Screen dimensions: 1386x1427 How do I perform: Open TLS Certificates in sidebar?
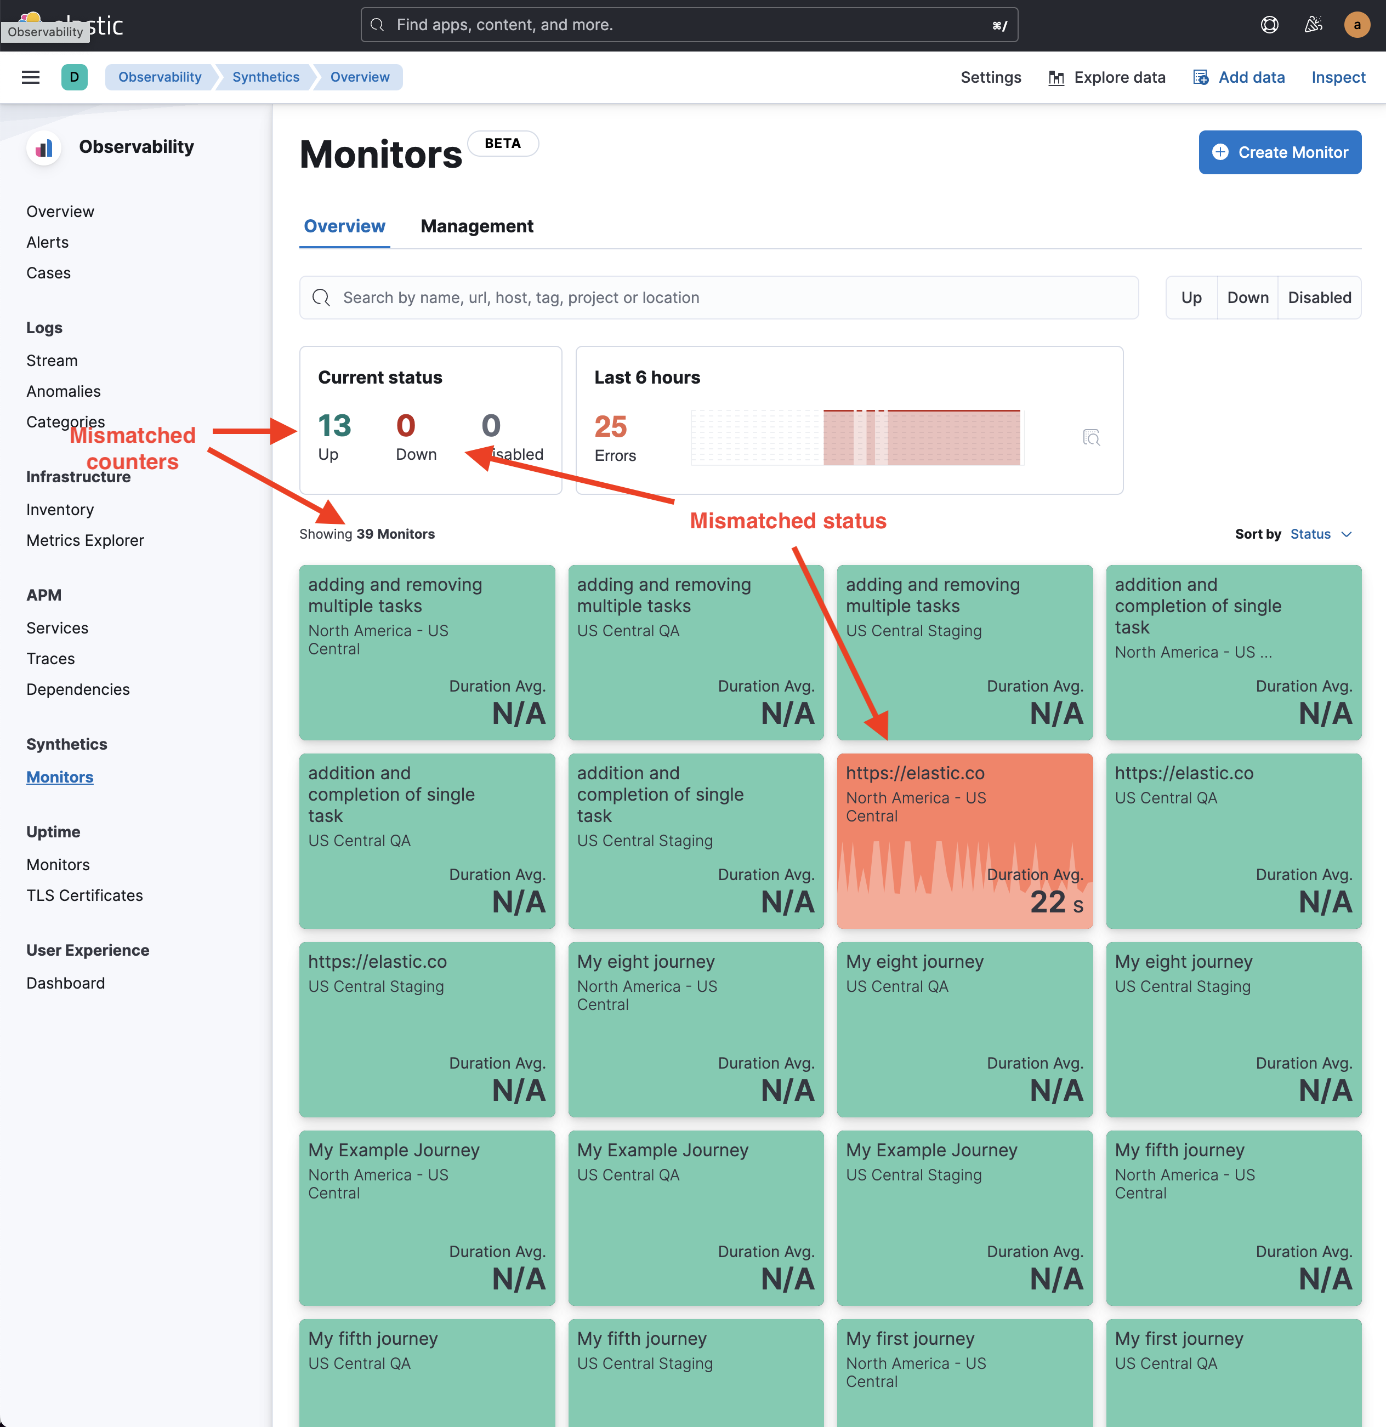click(x=84, y=895)
